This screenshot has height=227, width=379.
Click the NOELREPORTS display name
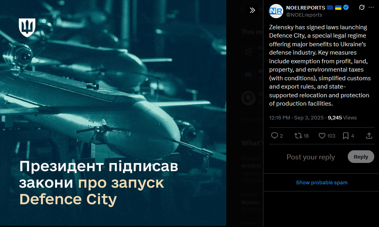coord(305,8)
